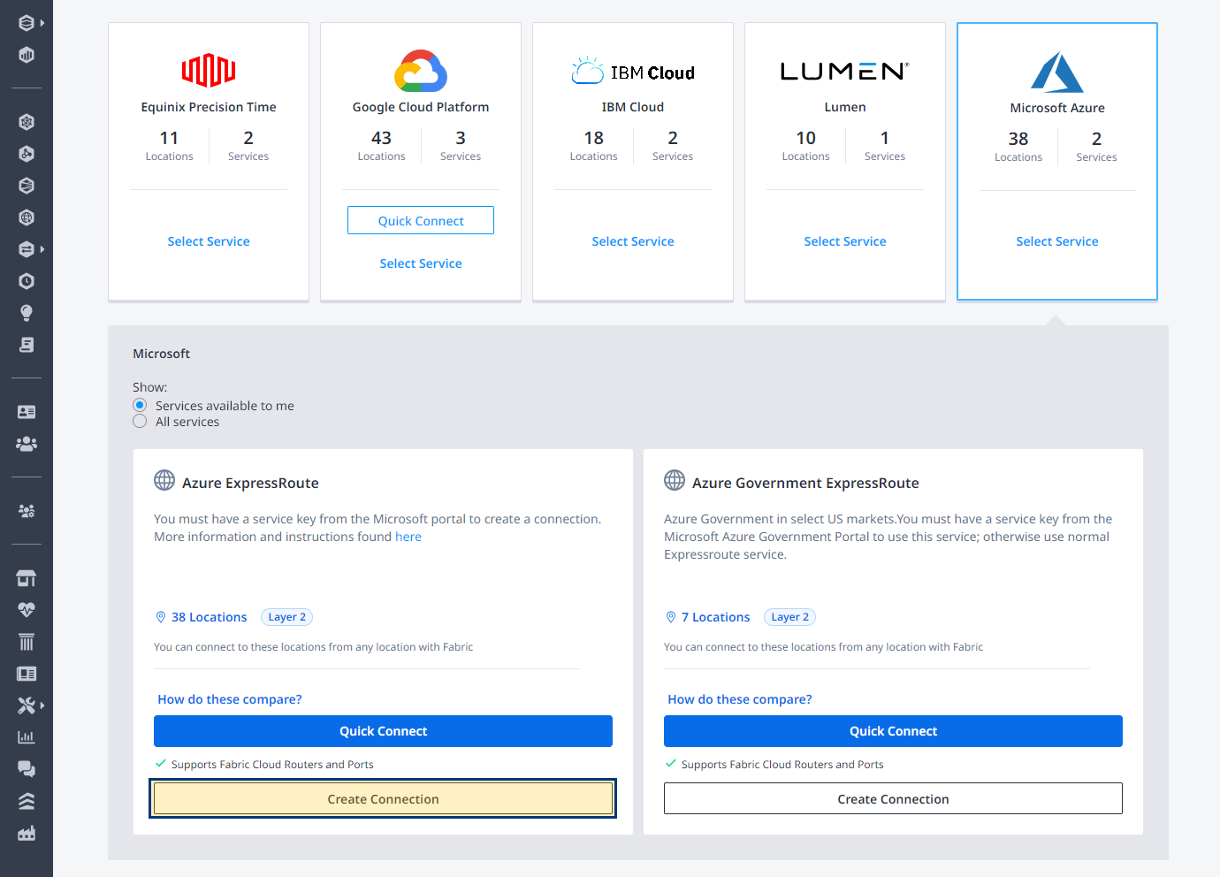Click Select Service on Microsoft Azure card

pyautogui.click(x=1057, y=241)
